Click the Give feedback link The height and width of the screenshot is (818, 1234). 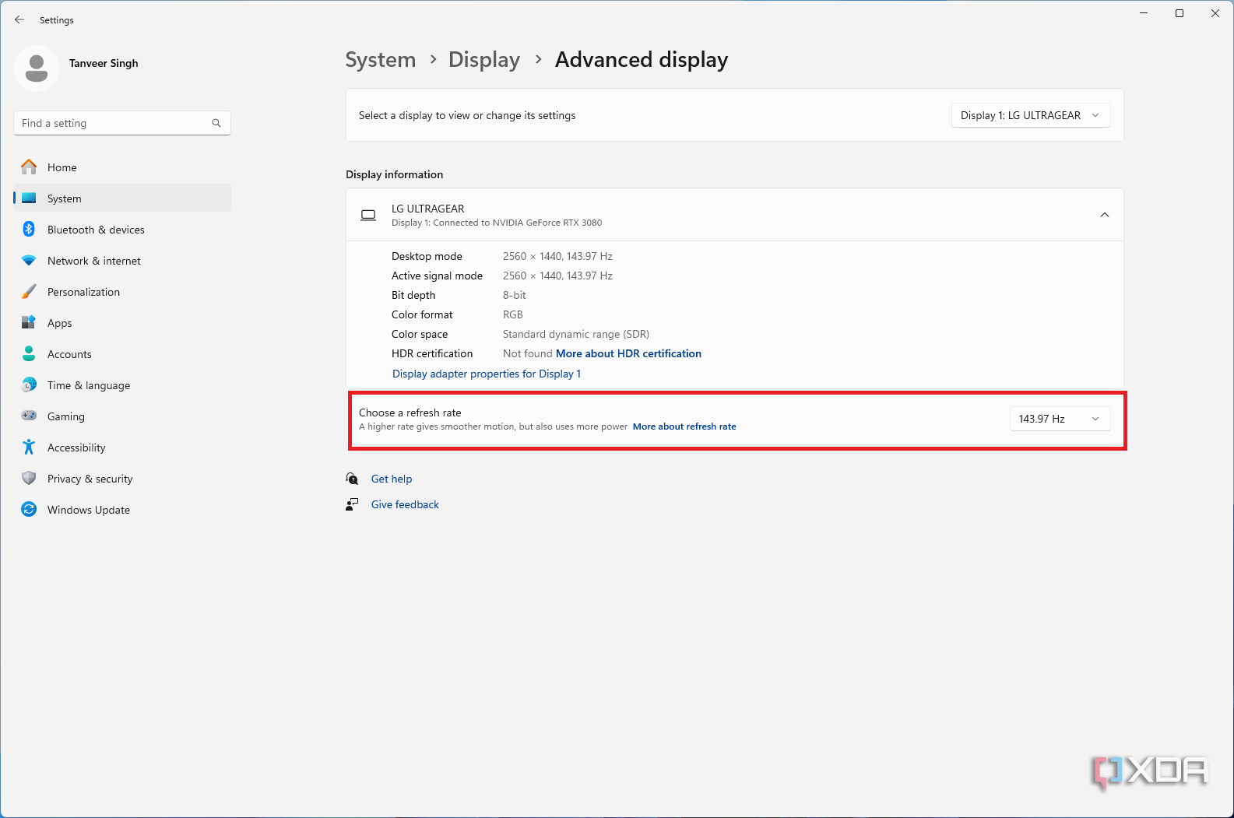[x=405, y=504]
